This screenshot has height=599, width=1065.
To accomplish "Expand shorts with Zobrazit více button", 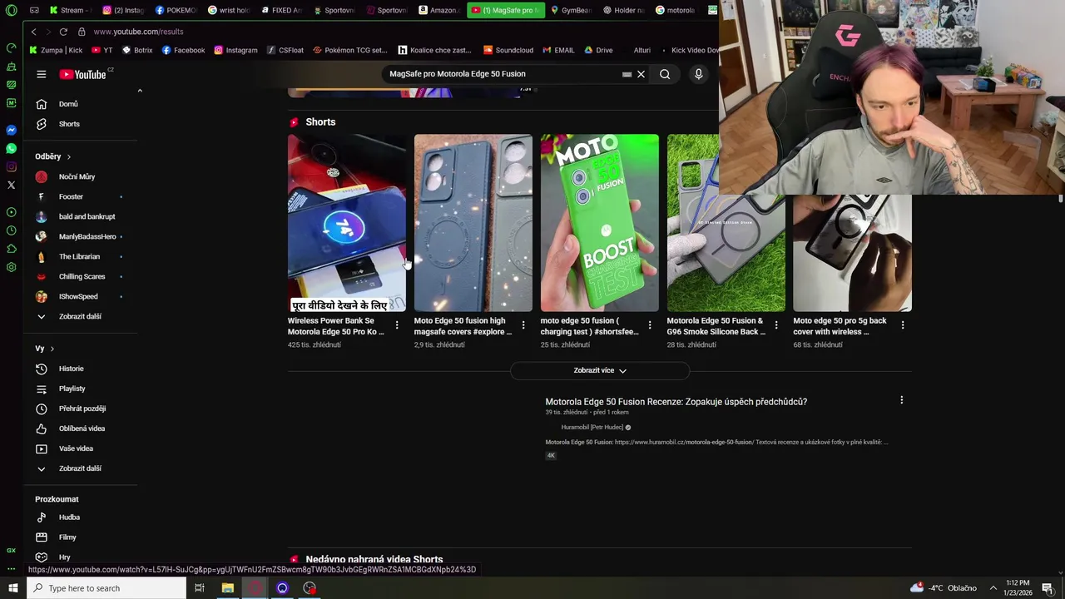I will pyautogui.click(x=600, y=370).
